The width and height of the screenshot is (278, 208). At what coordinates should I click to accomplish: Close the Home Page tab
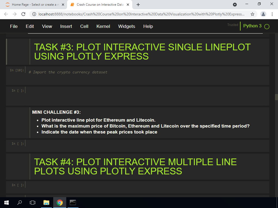click(x=63, y=5)
